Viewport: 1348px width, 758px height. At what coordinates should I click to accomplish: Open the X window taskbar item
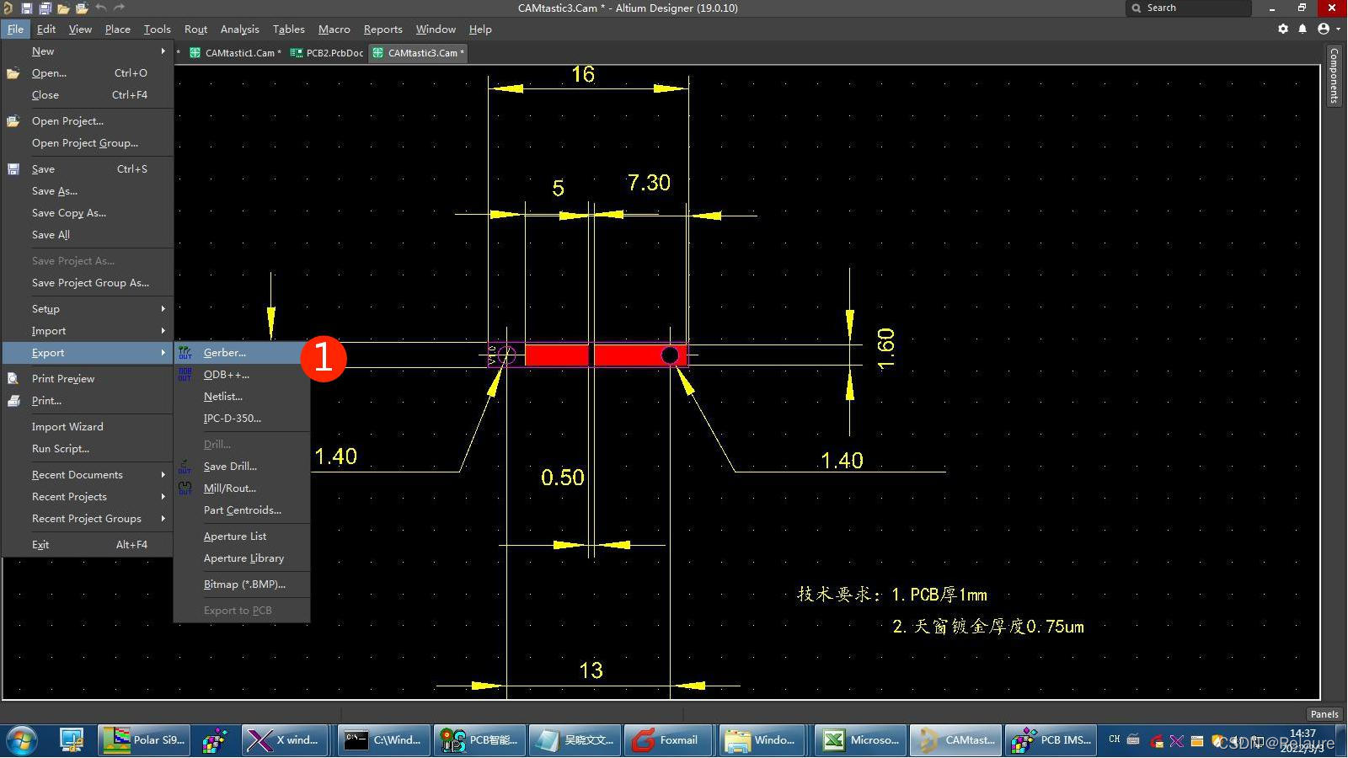coord(285,740)
